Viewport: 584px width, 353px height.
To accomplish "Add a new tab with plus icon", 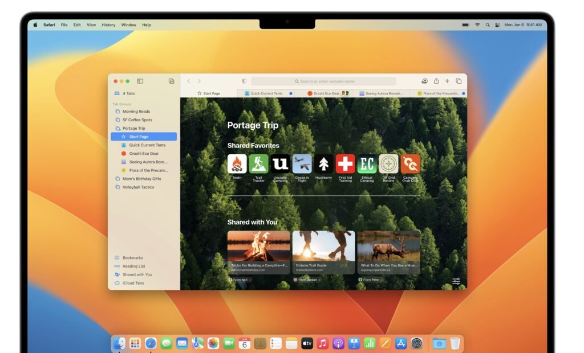I will (x=447, y=81).
